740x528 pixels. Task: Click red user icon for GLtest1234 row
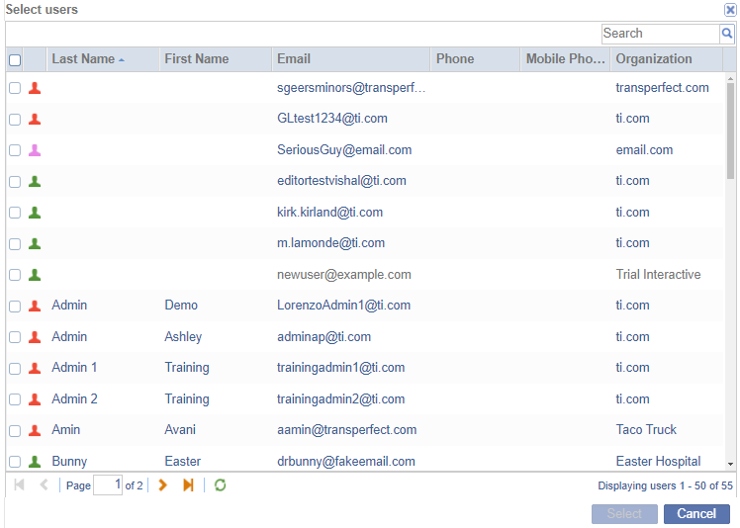(x=35, y=119)
